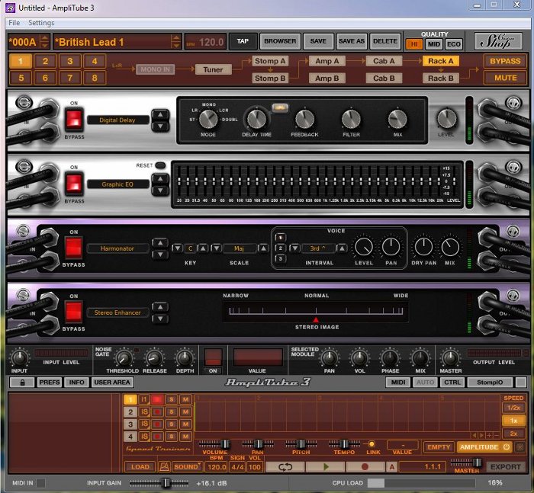The width and height of the screenshot is (534, 493).
Task: Click the INPUT GAIN slider
Action: coord(159,482)
